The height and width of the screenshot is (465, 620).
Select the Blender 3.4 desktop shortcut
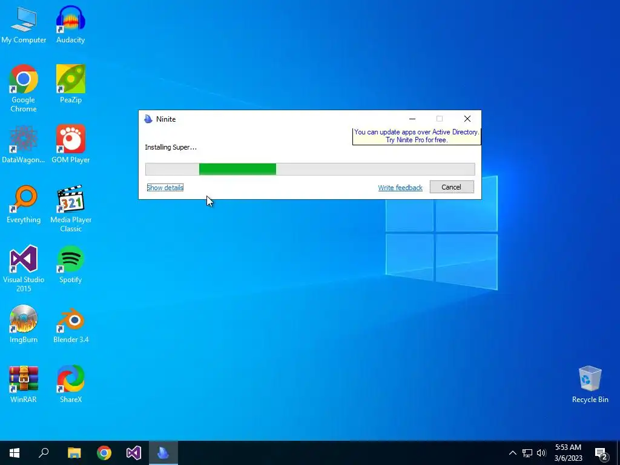70,324
